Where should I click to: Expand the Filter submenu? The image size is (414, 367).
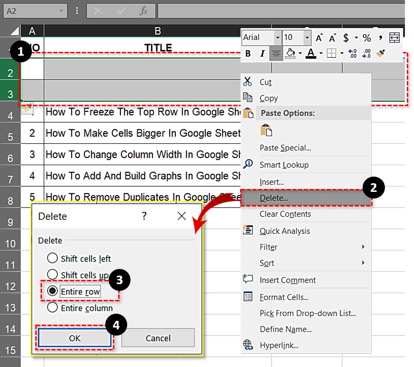pyautogui.click(x=364, y=247)
